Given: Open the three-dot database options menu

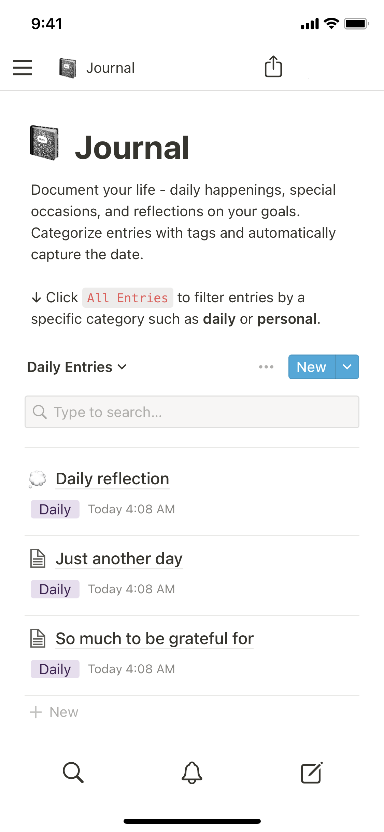Looking at the screenshot, I should (266, 367).
